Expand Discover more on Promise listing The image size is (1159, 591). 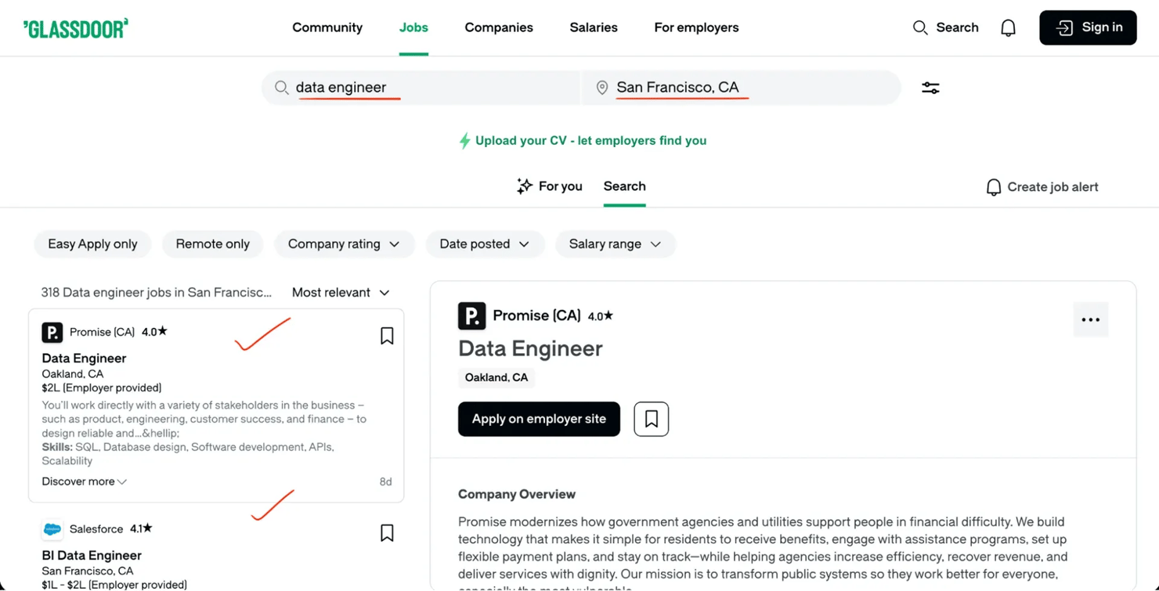(x=84, y=481)
